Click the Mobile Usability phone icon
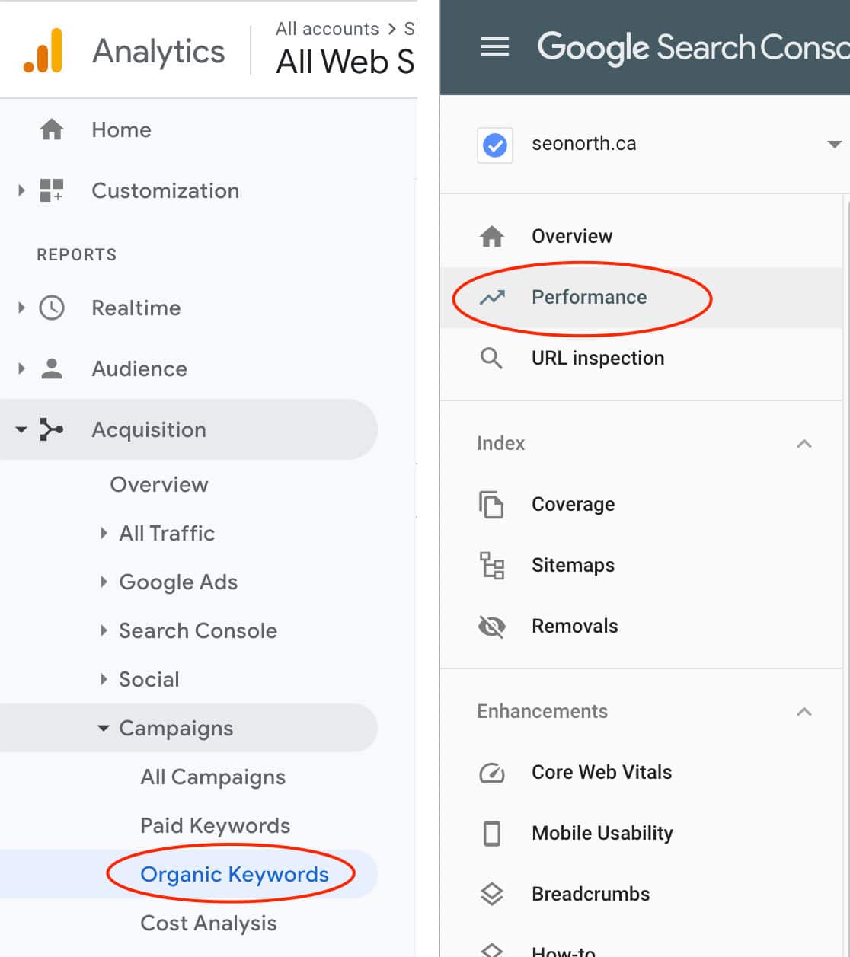Screen dimensions: 850x957 [492, 833]
